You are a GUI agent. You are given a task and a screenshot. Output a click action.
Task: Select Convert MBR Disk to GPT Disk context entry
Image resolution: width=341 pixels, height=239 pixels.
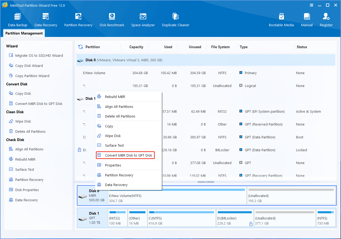(125, 155)
